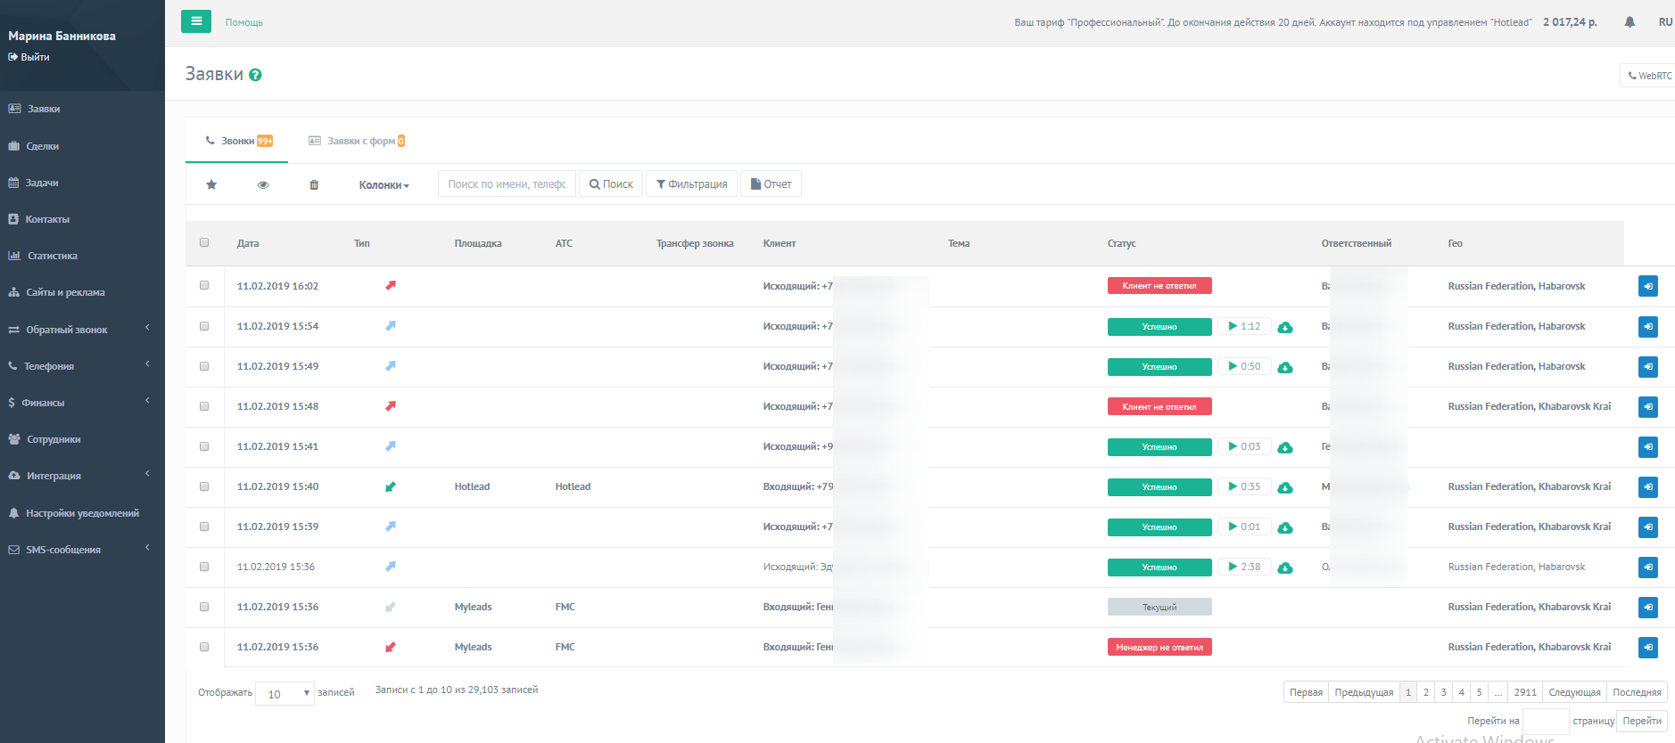Open the records-per-page dropdown showing 10

click(x=285, y=694)
